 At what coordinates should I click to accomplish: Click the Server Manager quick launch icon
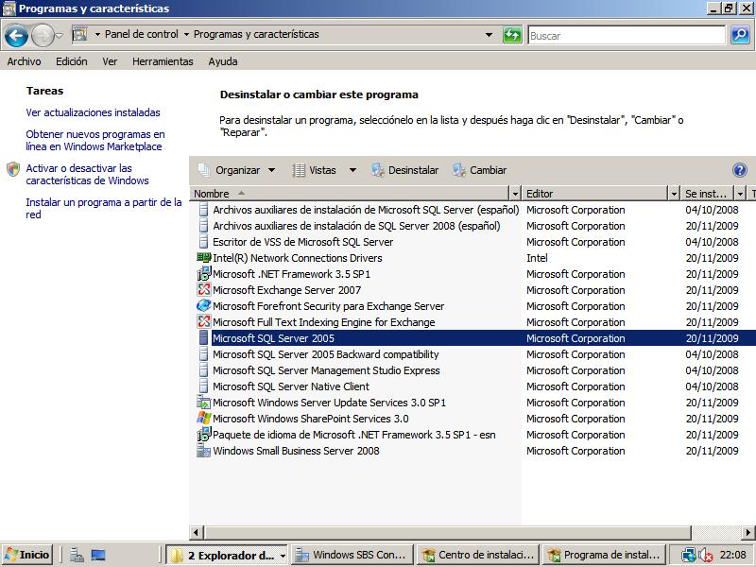pyautogui.click(x=77, y=555)
